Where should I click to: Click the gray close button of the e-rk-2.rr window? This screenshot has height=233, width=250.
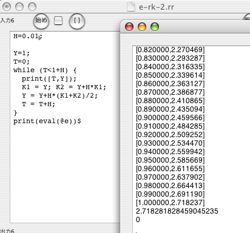[7, 7]
